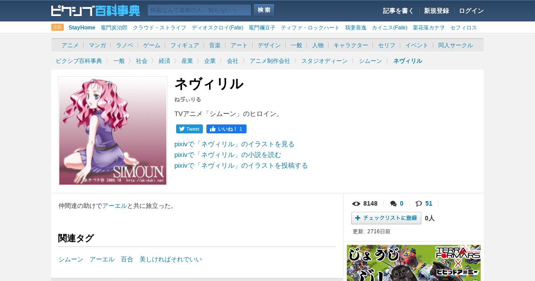The height and width of the screenshot is (281, 535).
Task: Open the ティファ・ロックハート trending tag
Action: pos(310,28)
